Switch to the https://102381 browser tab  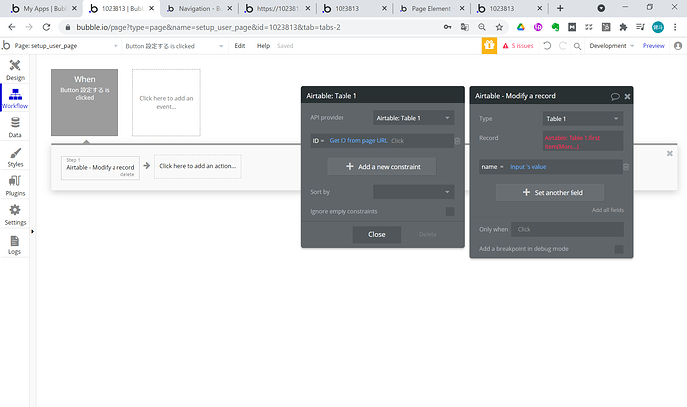click(x=277, y=8)
